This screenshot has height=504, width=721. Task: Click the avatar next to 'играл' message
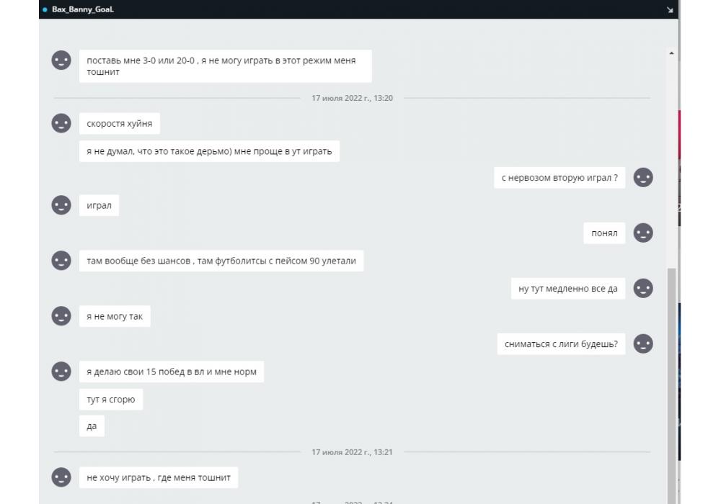[x=61, y=204]
